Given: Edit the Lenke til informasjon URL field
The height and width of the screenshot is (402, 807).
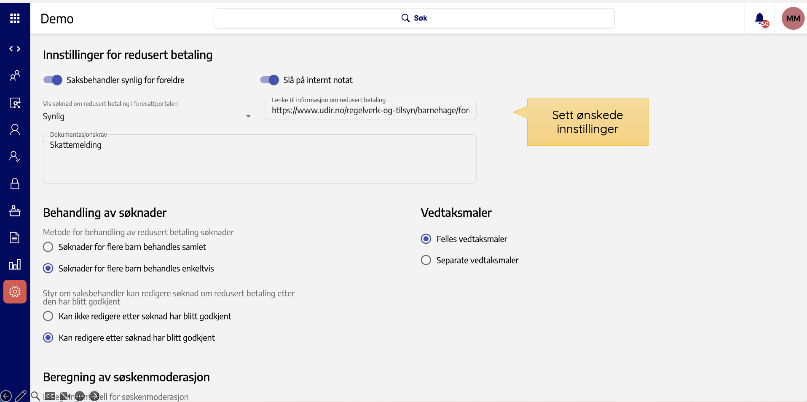Looking at the screenshot, I should tap(370, 110).
